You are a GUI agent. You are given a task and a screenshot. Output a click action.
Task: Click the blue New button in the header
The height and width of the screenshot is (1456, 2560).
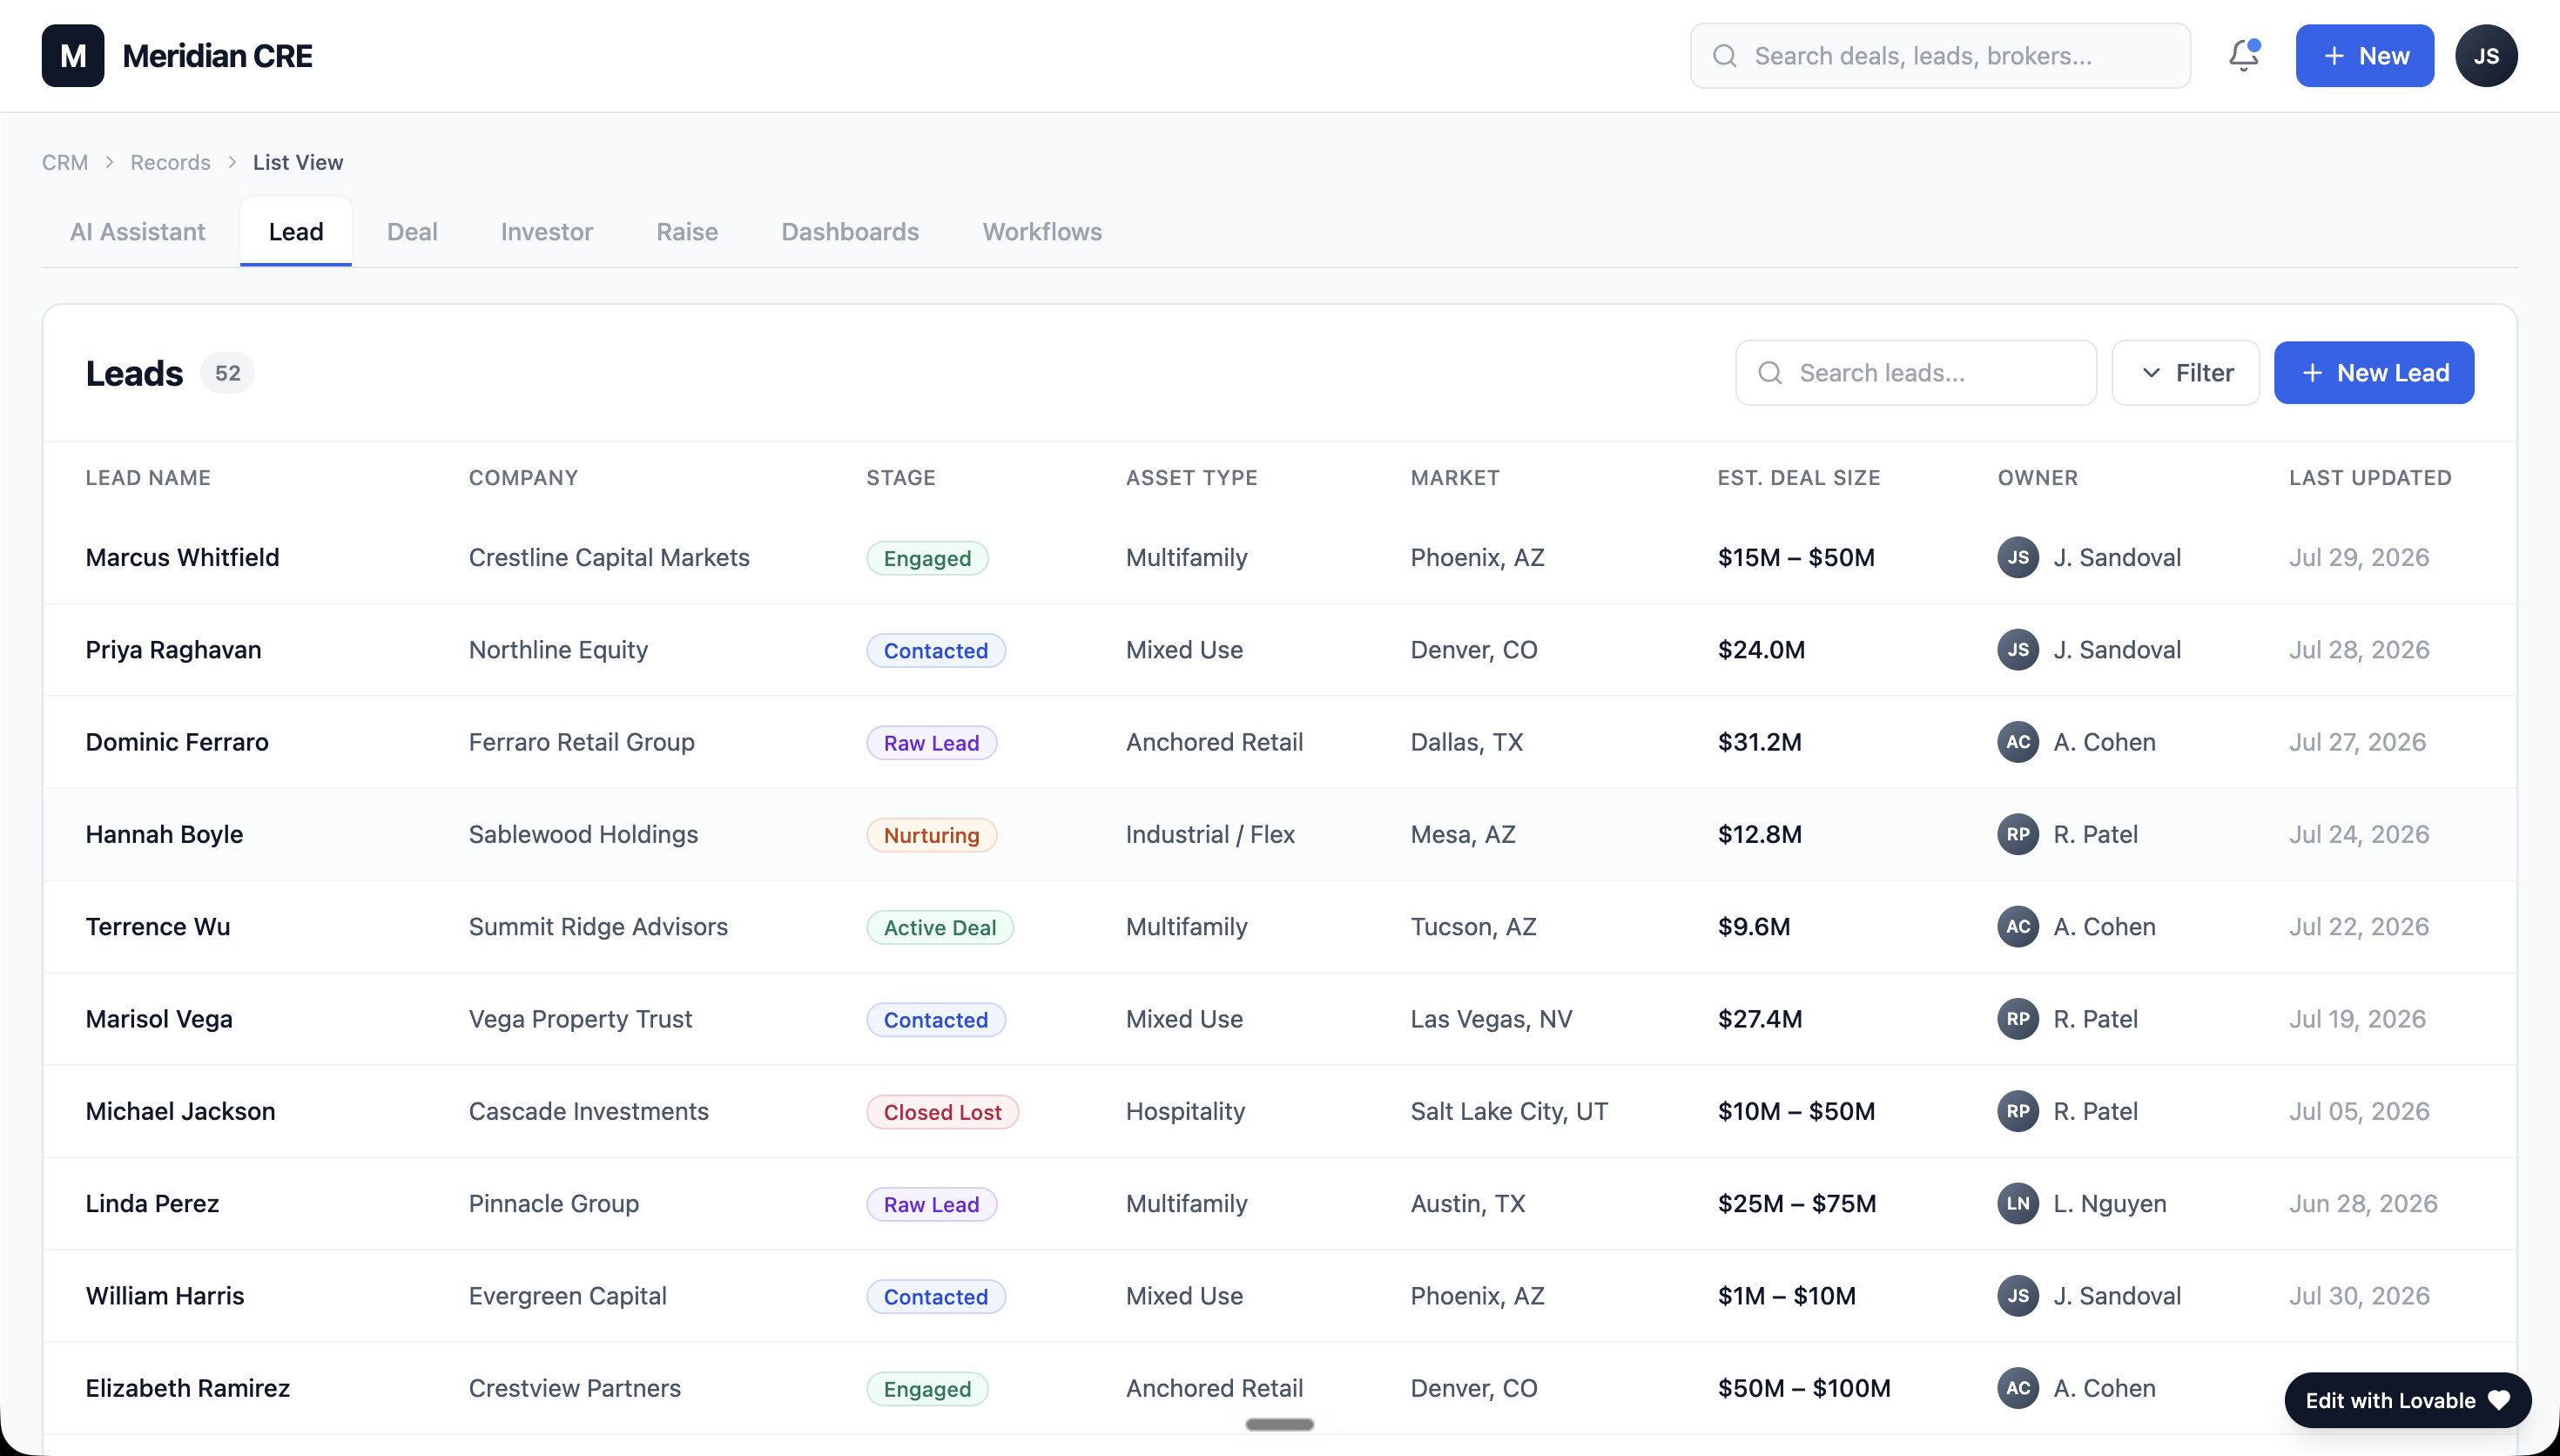(x=2364, y=56)
